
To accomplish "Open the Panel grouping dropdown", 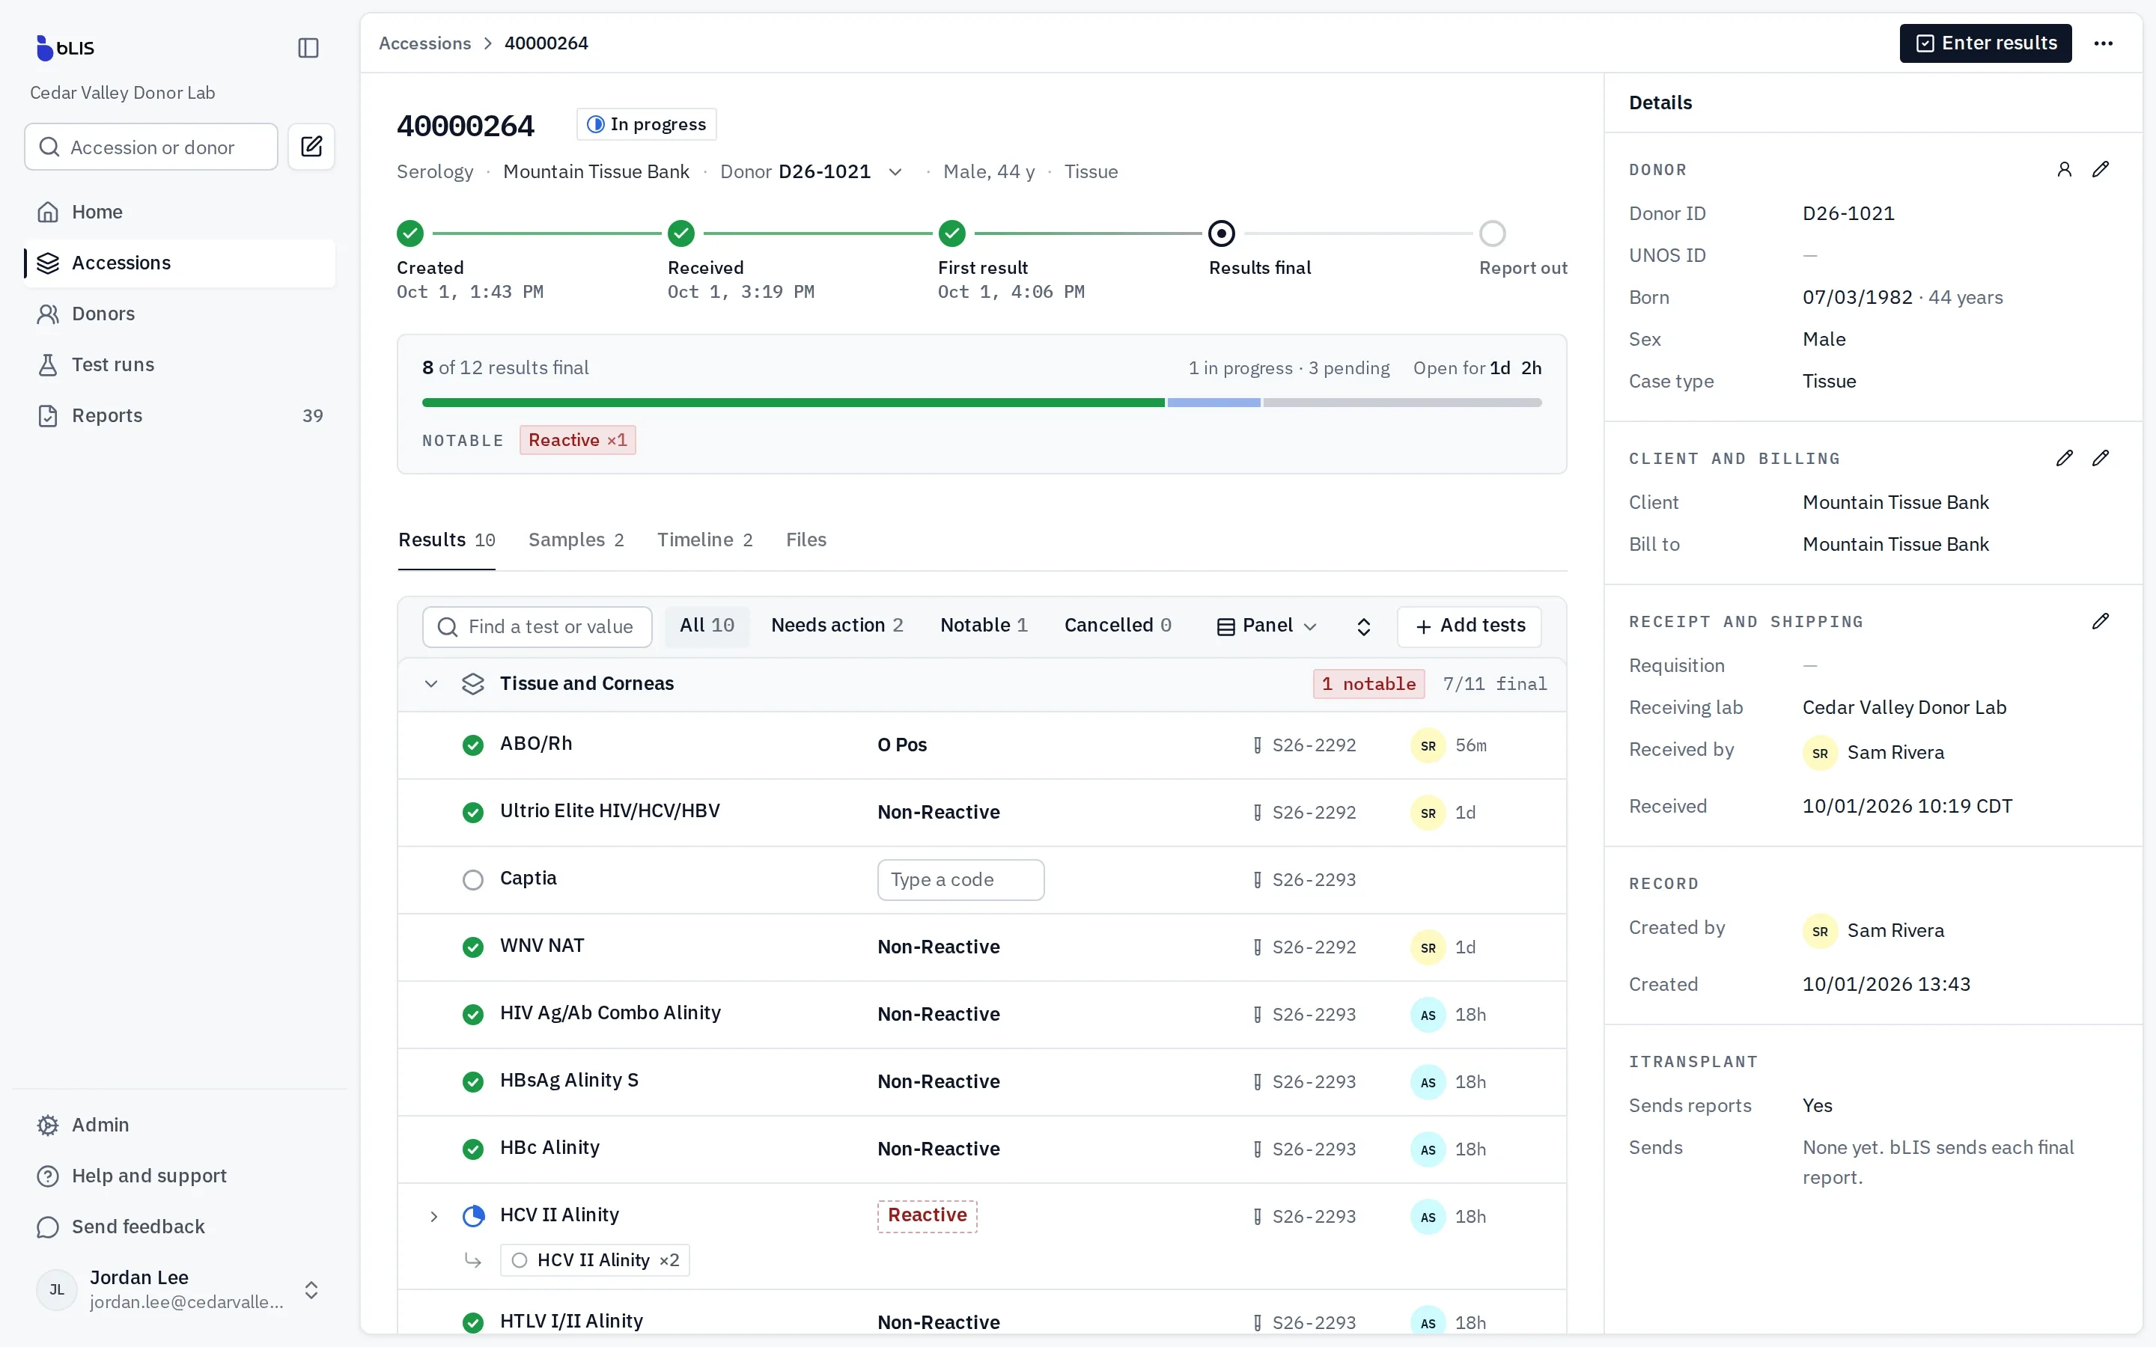I will [x=1266, y=626].
